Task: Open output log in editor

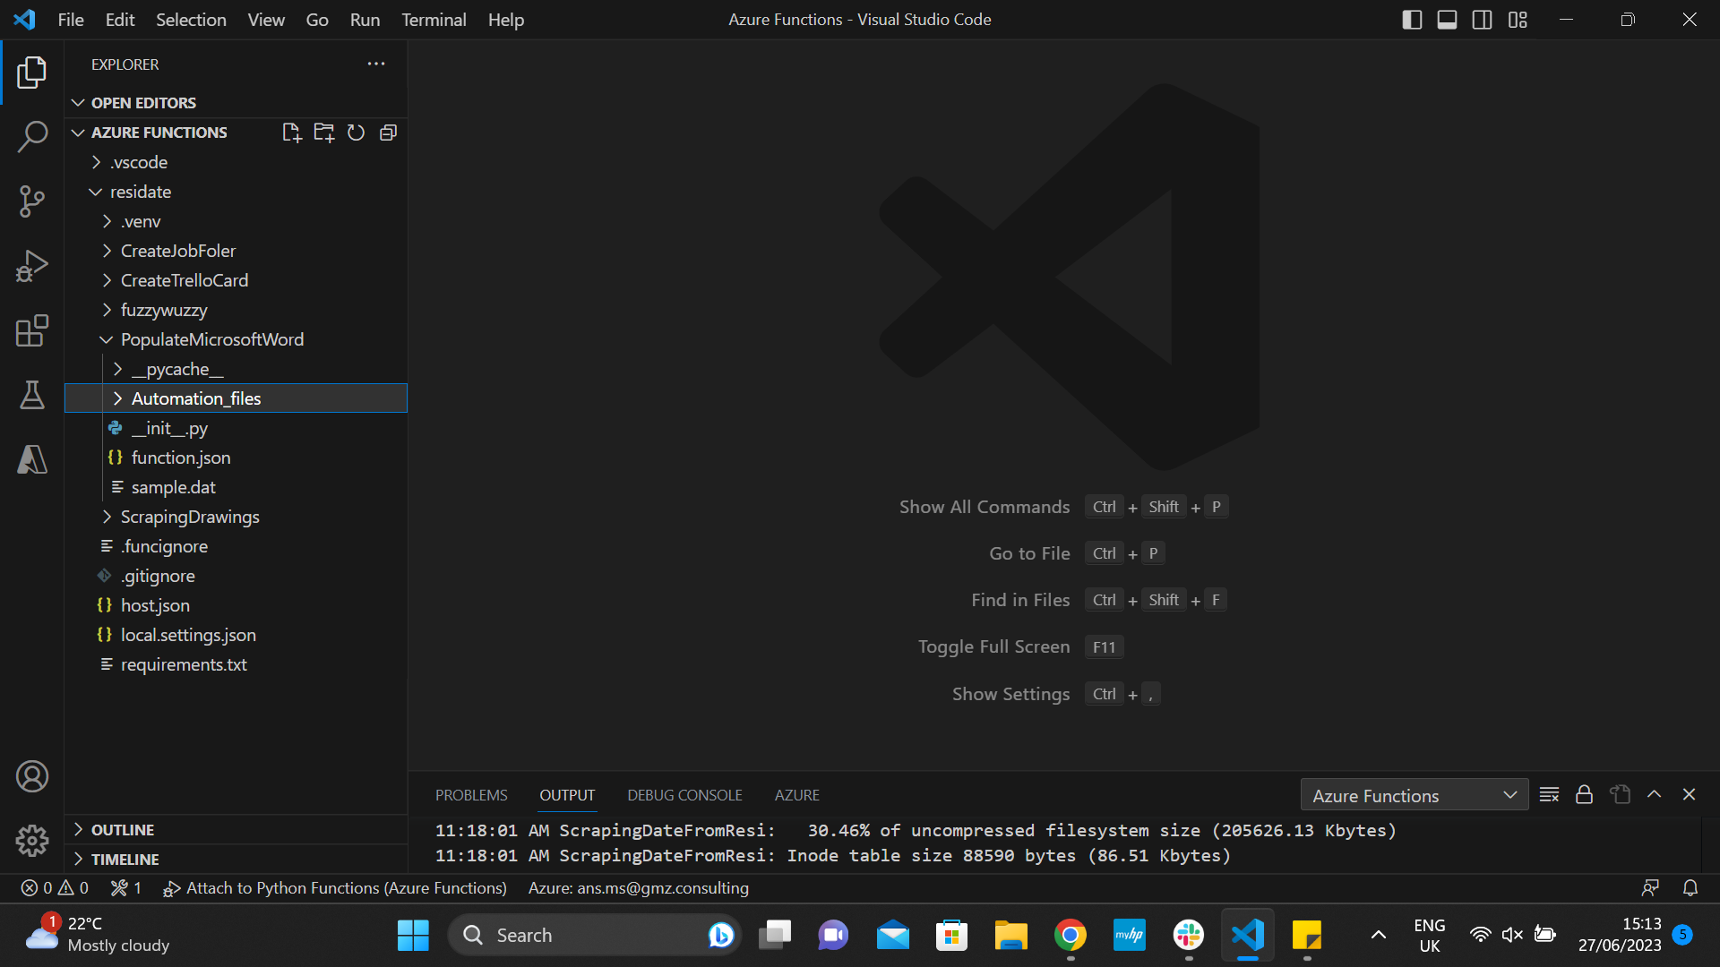Action: click(x=1620, y=795)
